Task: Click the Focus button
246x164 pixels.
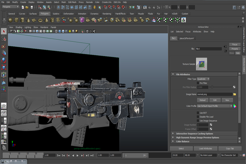Action: (x=235, y=44)
